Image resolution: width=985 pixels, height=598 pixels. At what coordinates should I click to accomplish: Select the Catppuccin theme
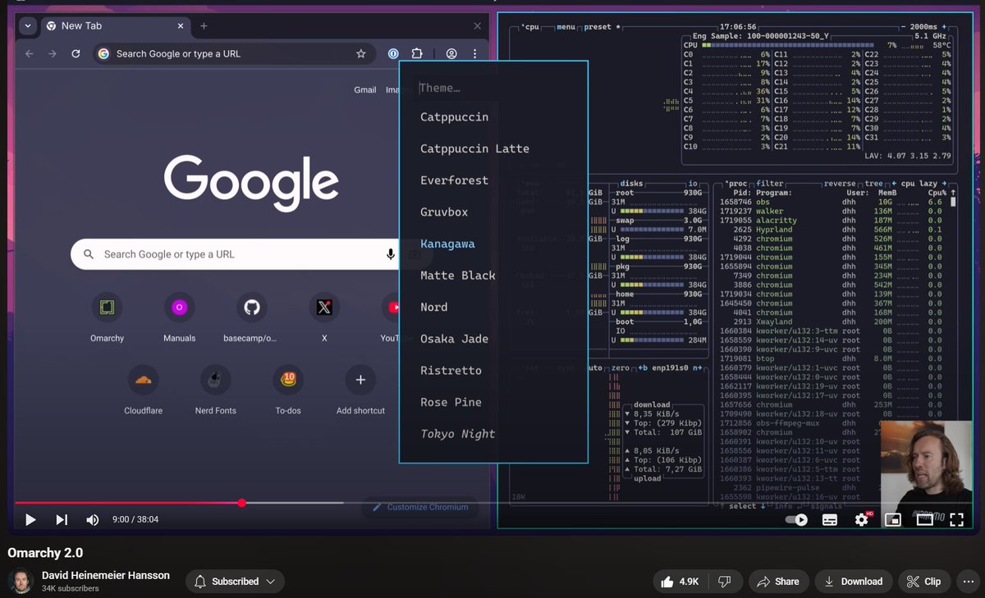[454, 117]
